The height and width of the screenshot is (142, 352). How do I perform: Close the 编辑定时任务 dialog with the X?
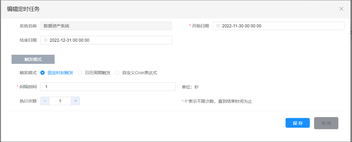tap(341, 9)
